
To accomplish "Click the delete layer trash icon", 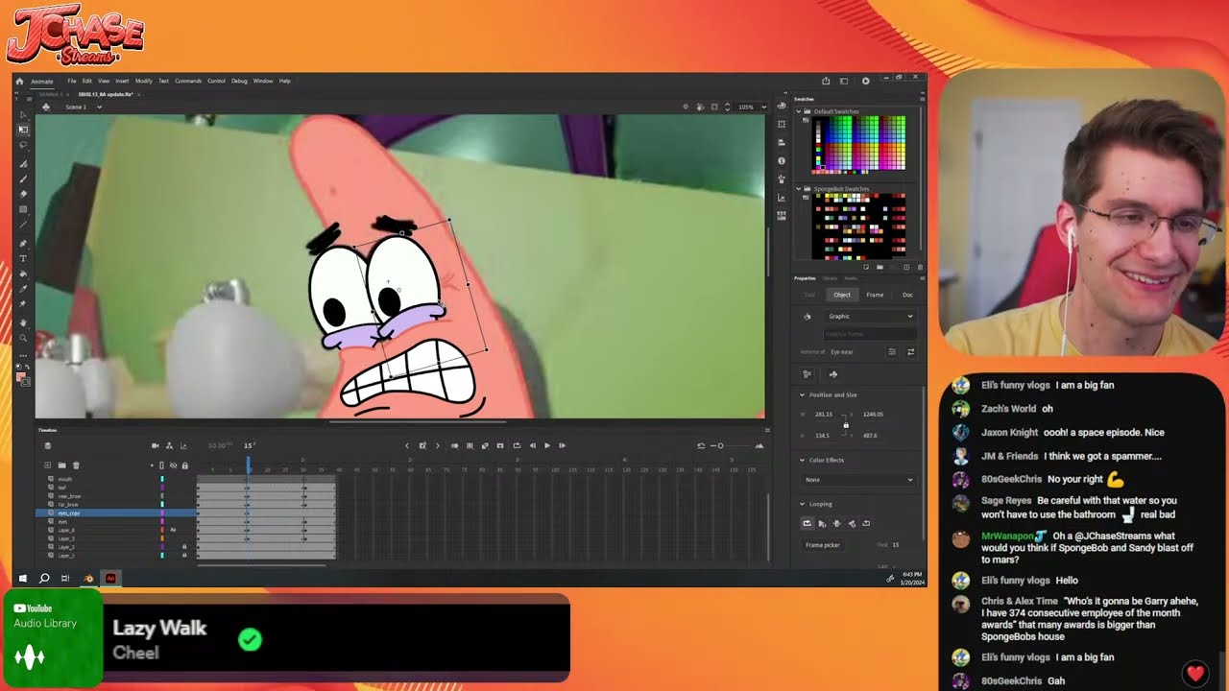I will [76, 465].
